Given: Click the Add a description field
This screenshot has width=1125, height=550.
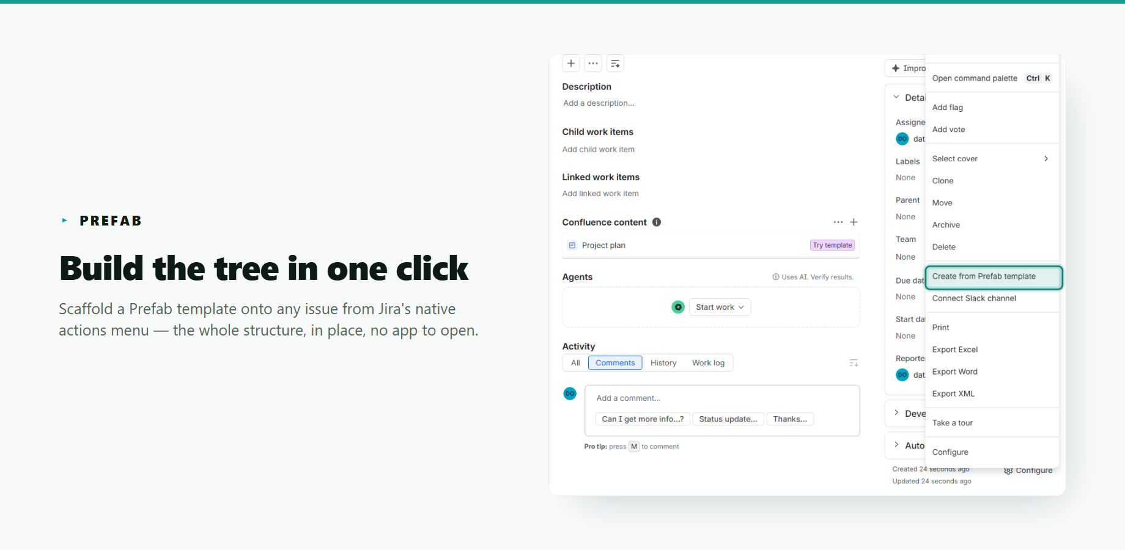Looking at the screenshot, I should 599,103.
